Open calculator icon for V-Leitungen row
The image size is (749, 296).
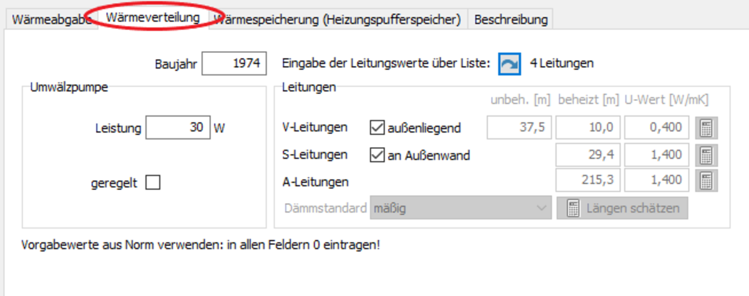click(707, 128)
